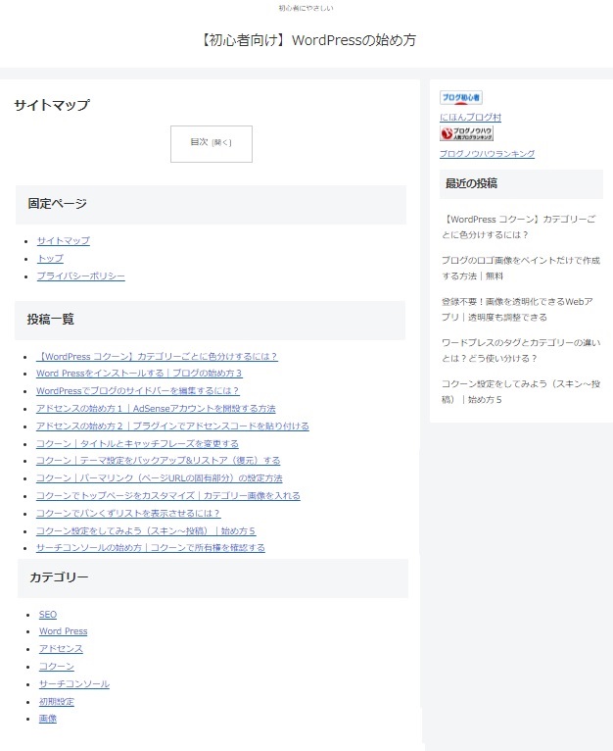Image resolution: width=613 pixels, height=751 pixels.
Task: Open the にほんブログ村 link
Action: coord(470,117)
